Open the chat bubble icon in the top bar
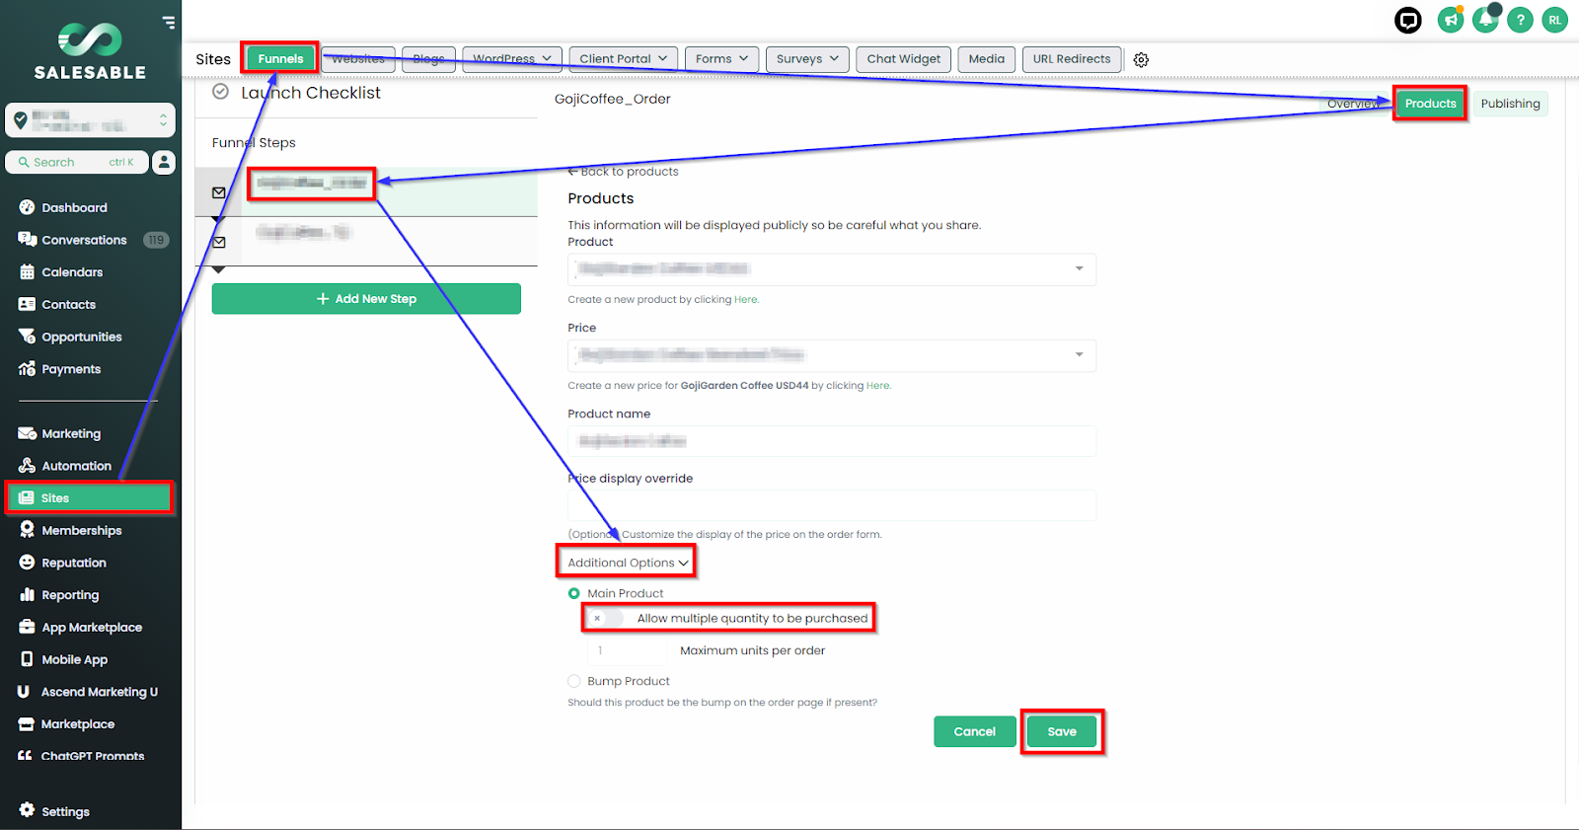This screenshot has height=830, width=1579. pyautogui.click(x=1408, y=20)
